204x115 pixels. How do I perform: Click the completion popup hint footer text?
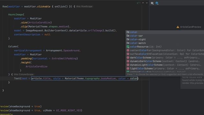[x=165, y=74]
